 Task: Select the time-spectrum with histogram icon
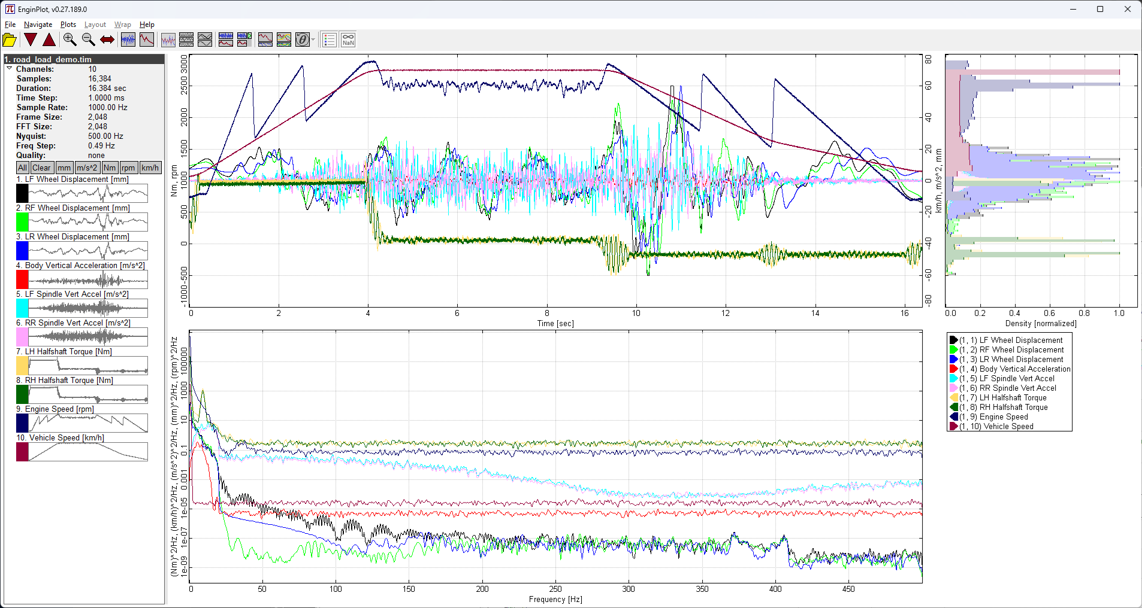[x=244, y=39]
